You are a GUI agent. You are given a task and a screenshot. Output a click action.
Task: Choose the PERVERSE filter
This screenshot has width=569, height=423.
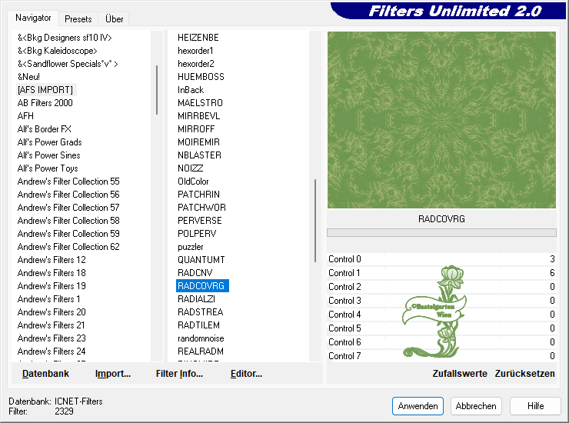[x=200, y=221]
